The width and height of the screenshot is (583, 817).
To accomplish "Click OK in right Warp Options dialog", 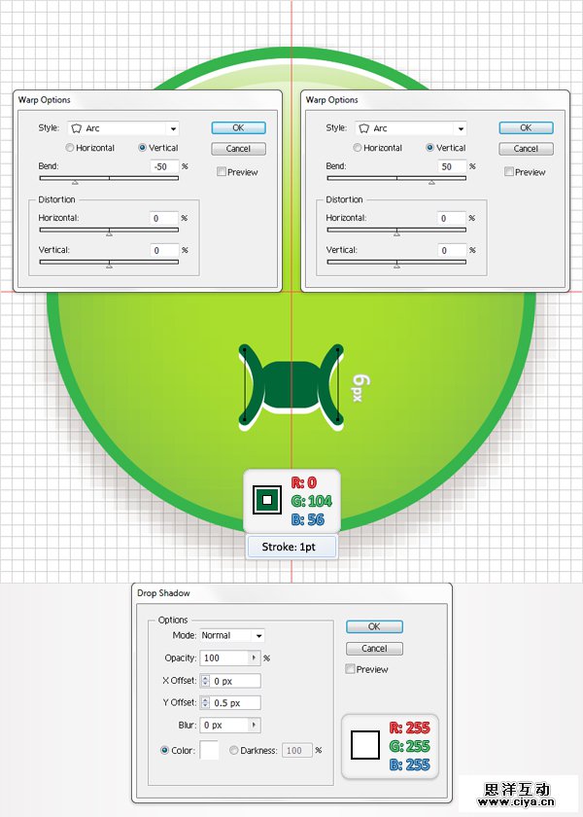I will click(x=526, y=127).
